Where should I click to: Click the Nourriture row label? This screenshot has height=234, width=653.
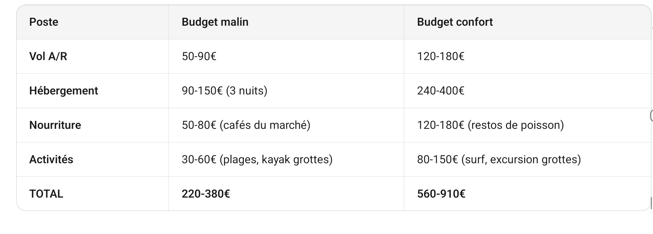[x=55, y=125]
